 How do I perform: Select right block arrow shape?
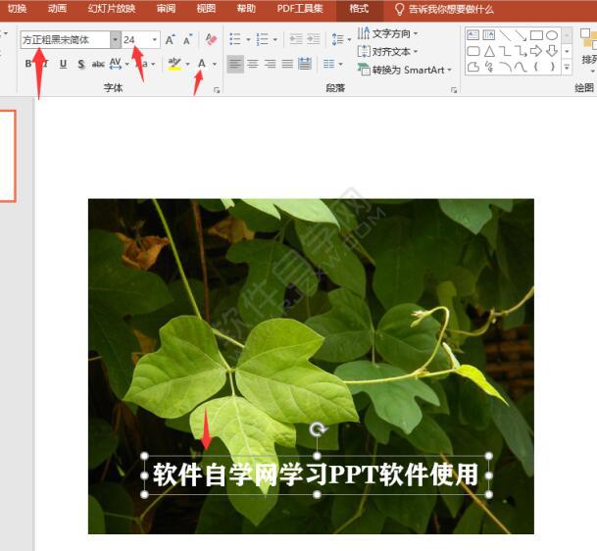point(536,51)
